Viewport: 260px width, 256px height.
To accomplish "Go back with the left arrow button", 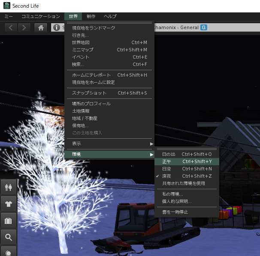I will point(11,27).
